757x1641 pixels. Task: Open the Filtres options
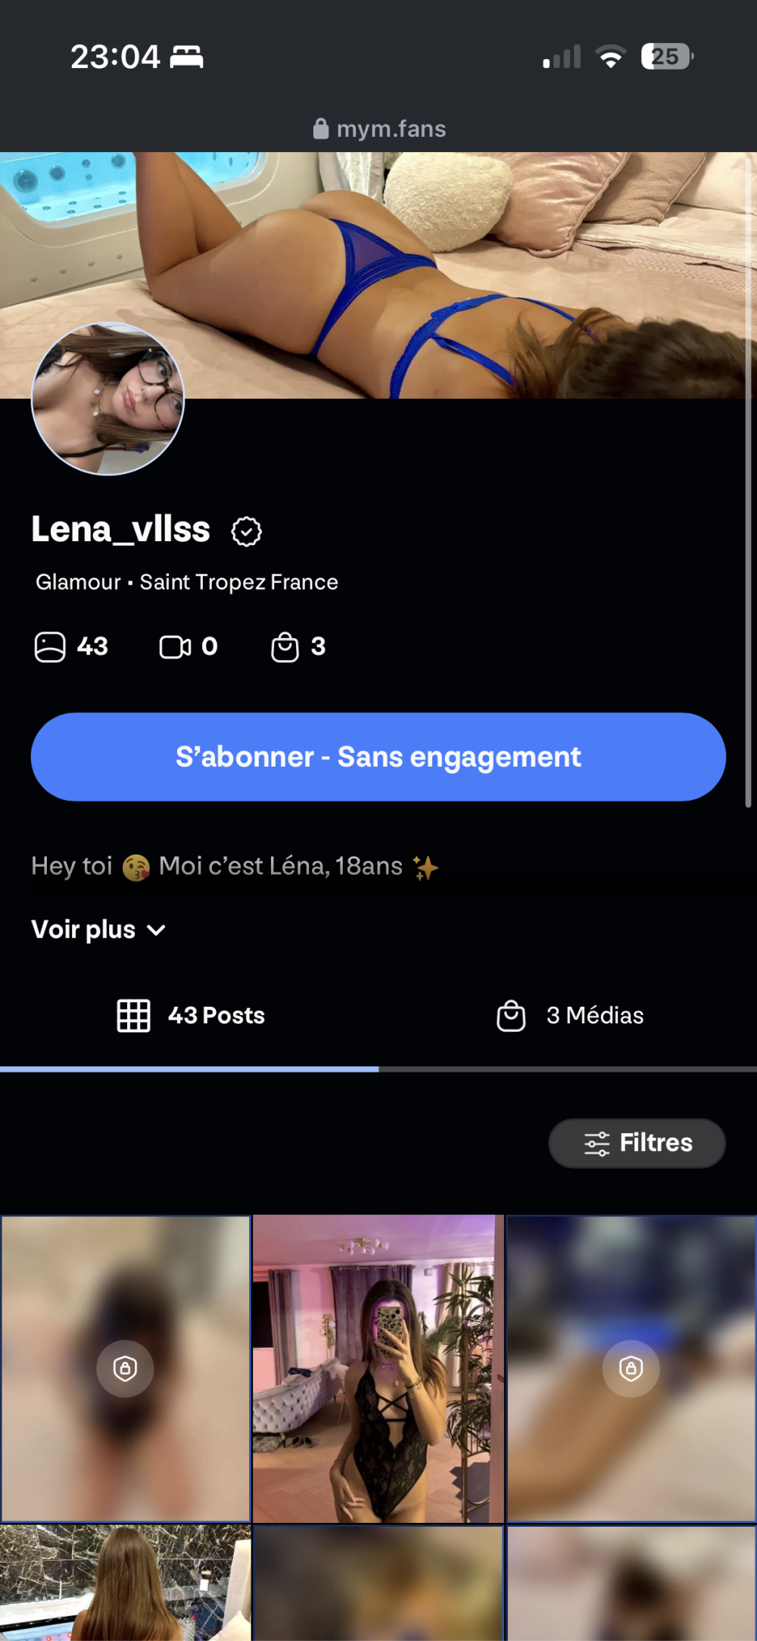(637, 1143)
